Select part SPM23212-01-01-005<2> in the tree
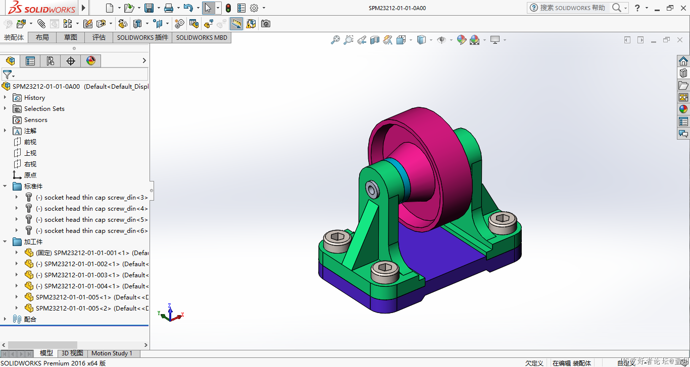This screenshot has height=367, width=690. 86,308
